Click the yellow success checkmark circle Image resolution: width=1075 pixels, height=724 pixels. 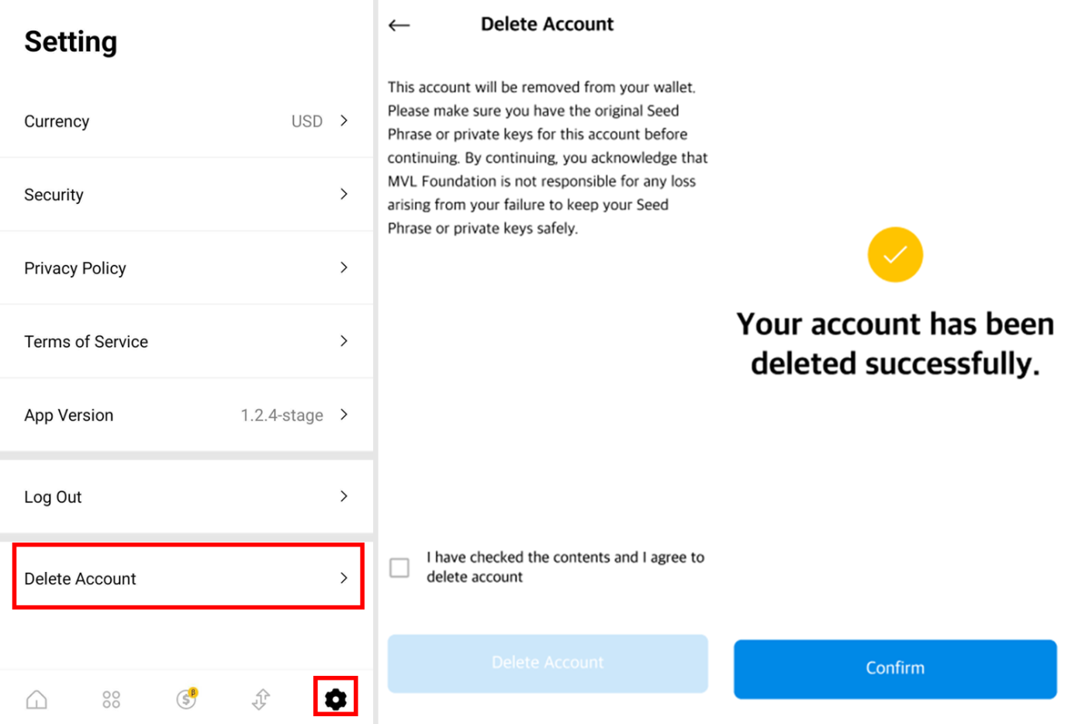coord(895,254)
